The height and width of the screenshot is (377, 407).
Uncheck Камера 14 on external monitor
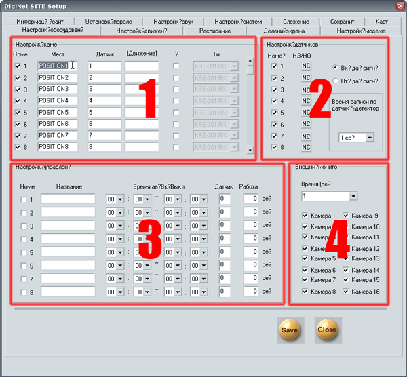pos(346,270)
